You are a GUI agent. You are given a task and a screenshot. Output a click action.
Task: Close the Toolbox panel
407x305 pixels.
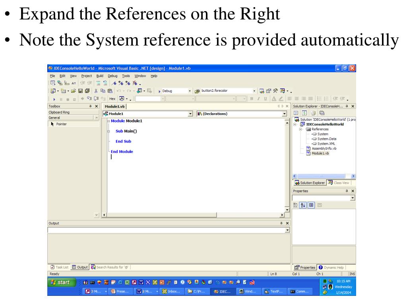[x=97, y=106]
